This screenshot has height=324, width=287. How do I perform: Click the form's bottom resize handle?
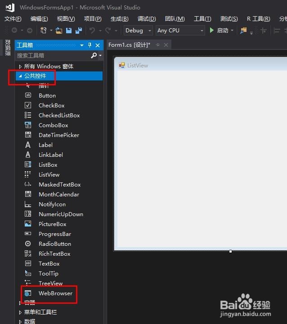point(230,252)
